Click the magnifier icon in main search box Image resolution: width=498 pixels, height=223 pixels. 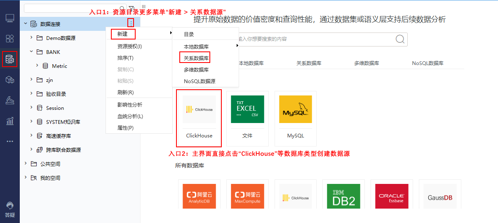pos(400,39)
